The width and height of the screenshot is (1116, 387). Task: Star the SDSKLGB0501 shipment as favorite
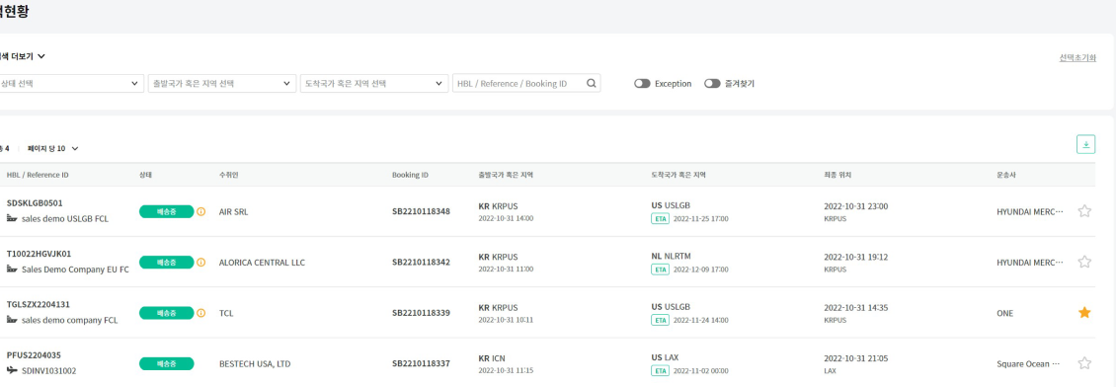[1084, 211]
